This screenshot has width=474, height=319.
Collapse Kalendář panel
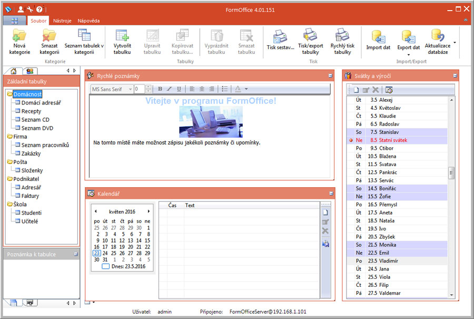tap(331, 194)
